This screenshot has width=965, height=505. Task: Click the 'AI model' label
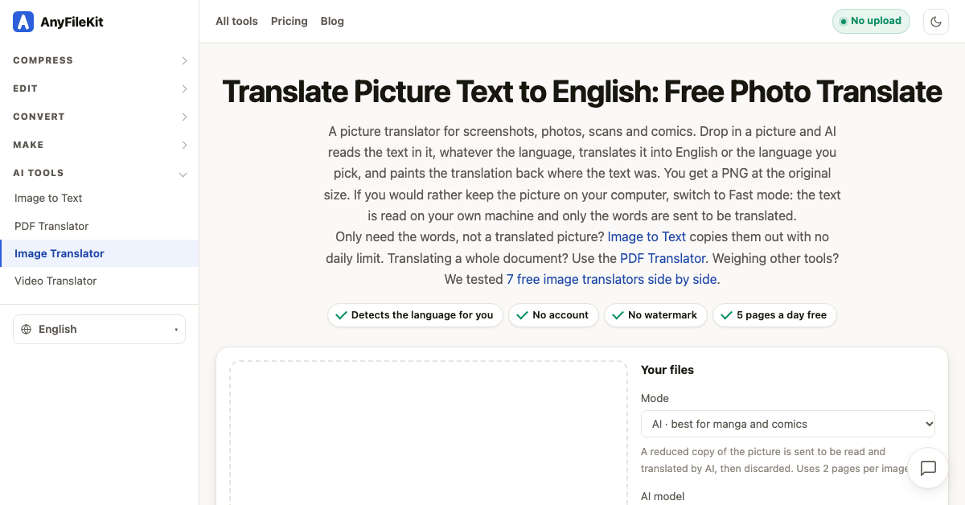[x=663, y=496]
